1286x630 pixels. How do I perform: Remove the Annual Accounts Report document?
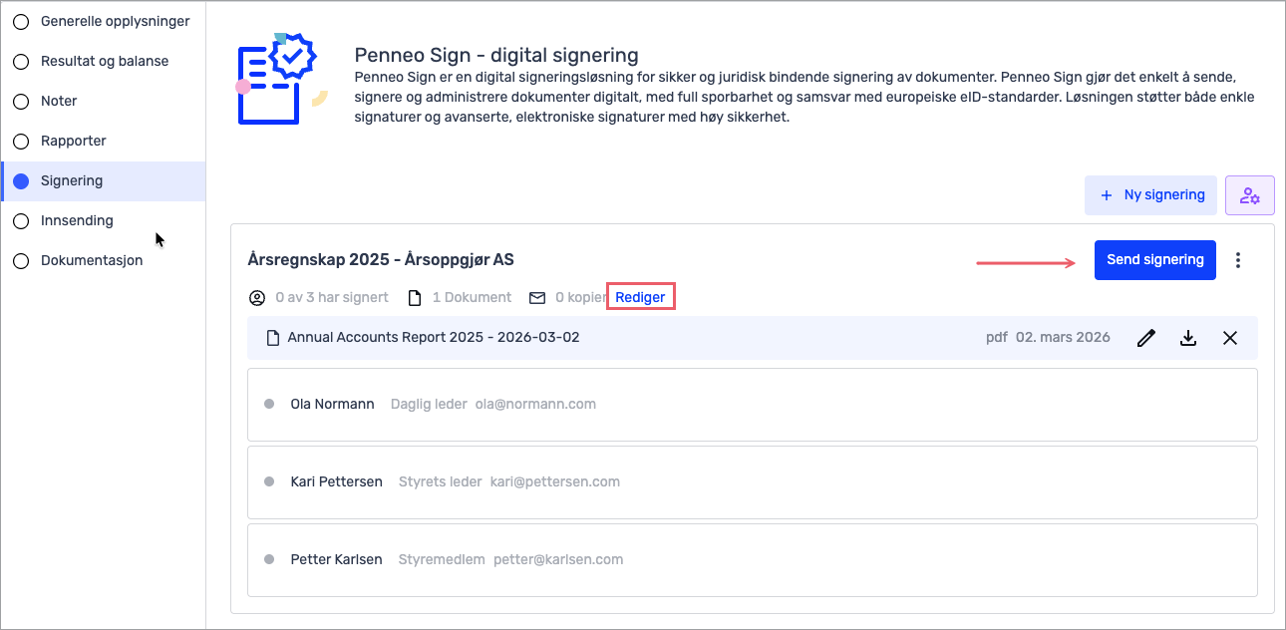(x=1230, y=338)
